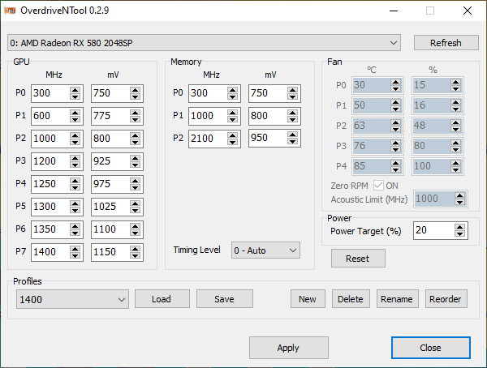This screenshot has width=487, height=368.
Task: Decrease GPU P7 mV with down arrow
Action: coord(135,255)
